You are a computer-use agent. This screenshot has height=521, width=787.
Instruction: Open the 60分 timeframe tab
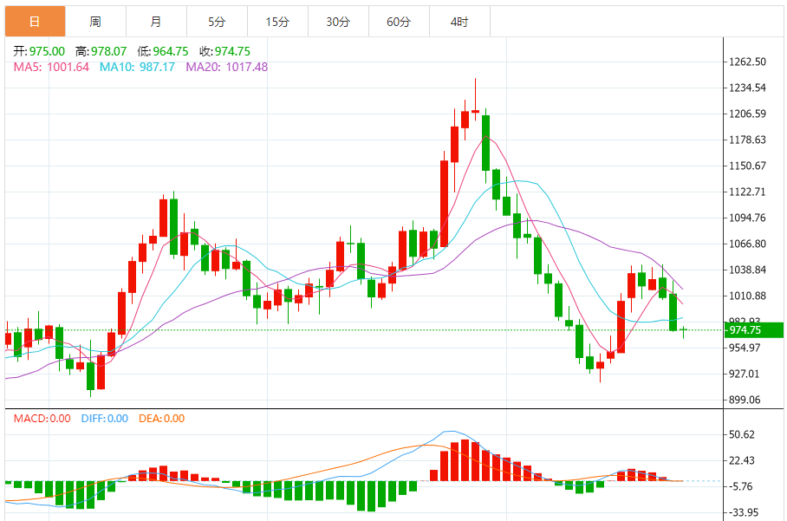click(x=399, y=22)
